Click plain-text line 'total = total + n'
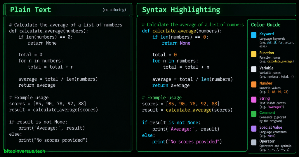 pos(51,67)
